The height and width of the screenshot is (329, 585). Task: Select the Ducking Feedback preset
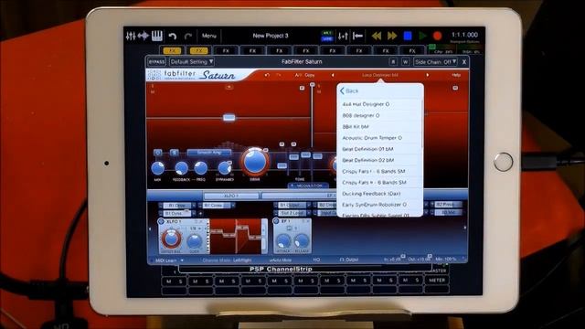tap(380, 194)
